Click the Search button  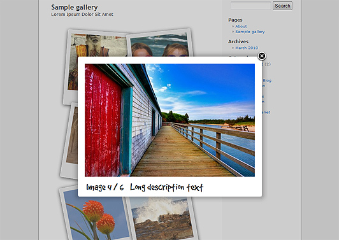(x=282, y=6)
